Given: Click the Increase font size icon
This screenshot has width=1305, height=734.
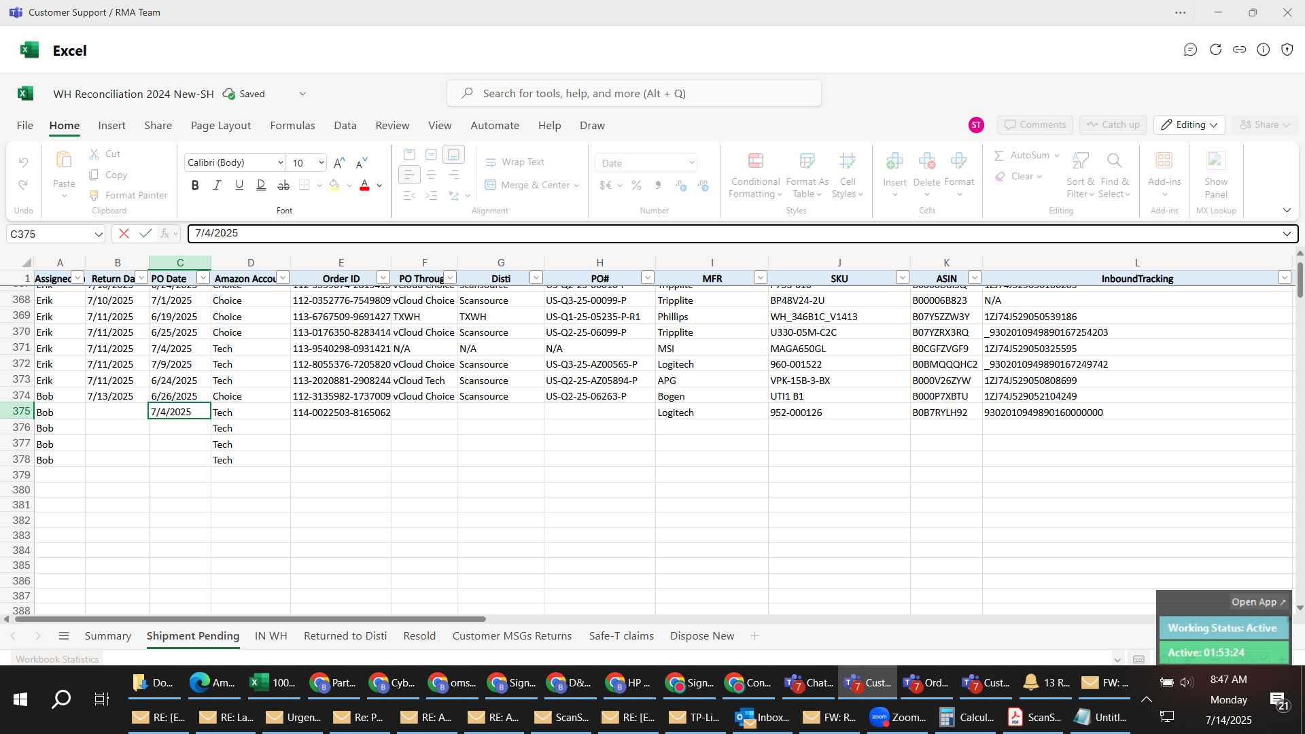Looking at the screenshot, I should [x=340, y=162].
